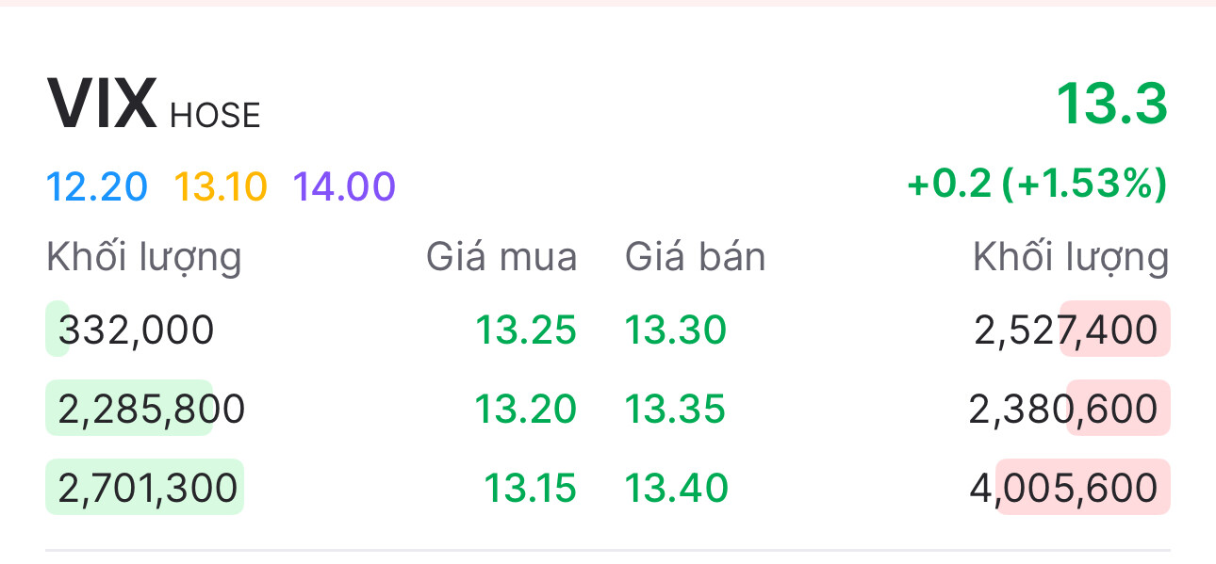Viewport: 1216px width, 564px height.
Task: Tap the Giá mua column header
Action: (x=501, y=257)
